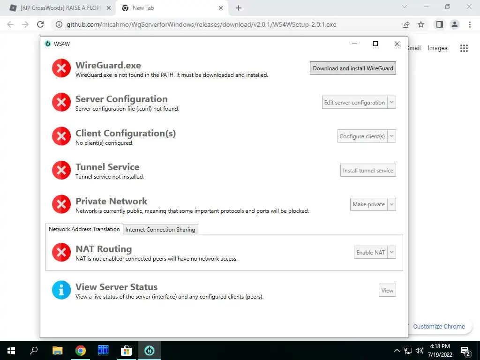
Task: Switch to the Network Address Translation tab
Action: pos(84,229)
